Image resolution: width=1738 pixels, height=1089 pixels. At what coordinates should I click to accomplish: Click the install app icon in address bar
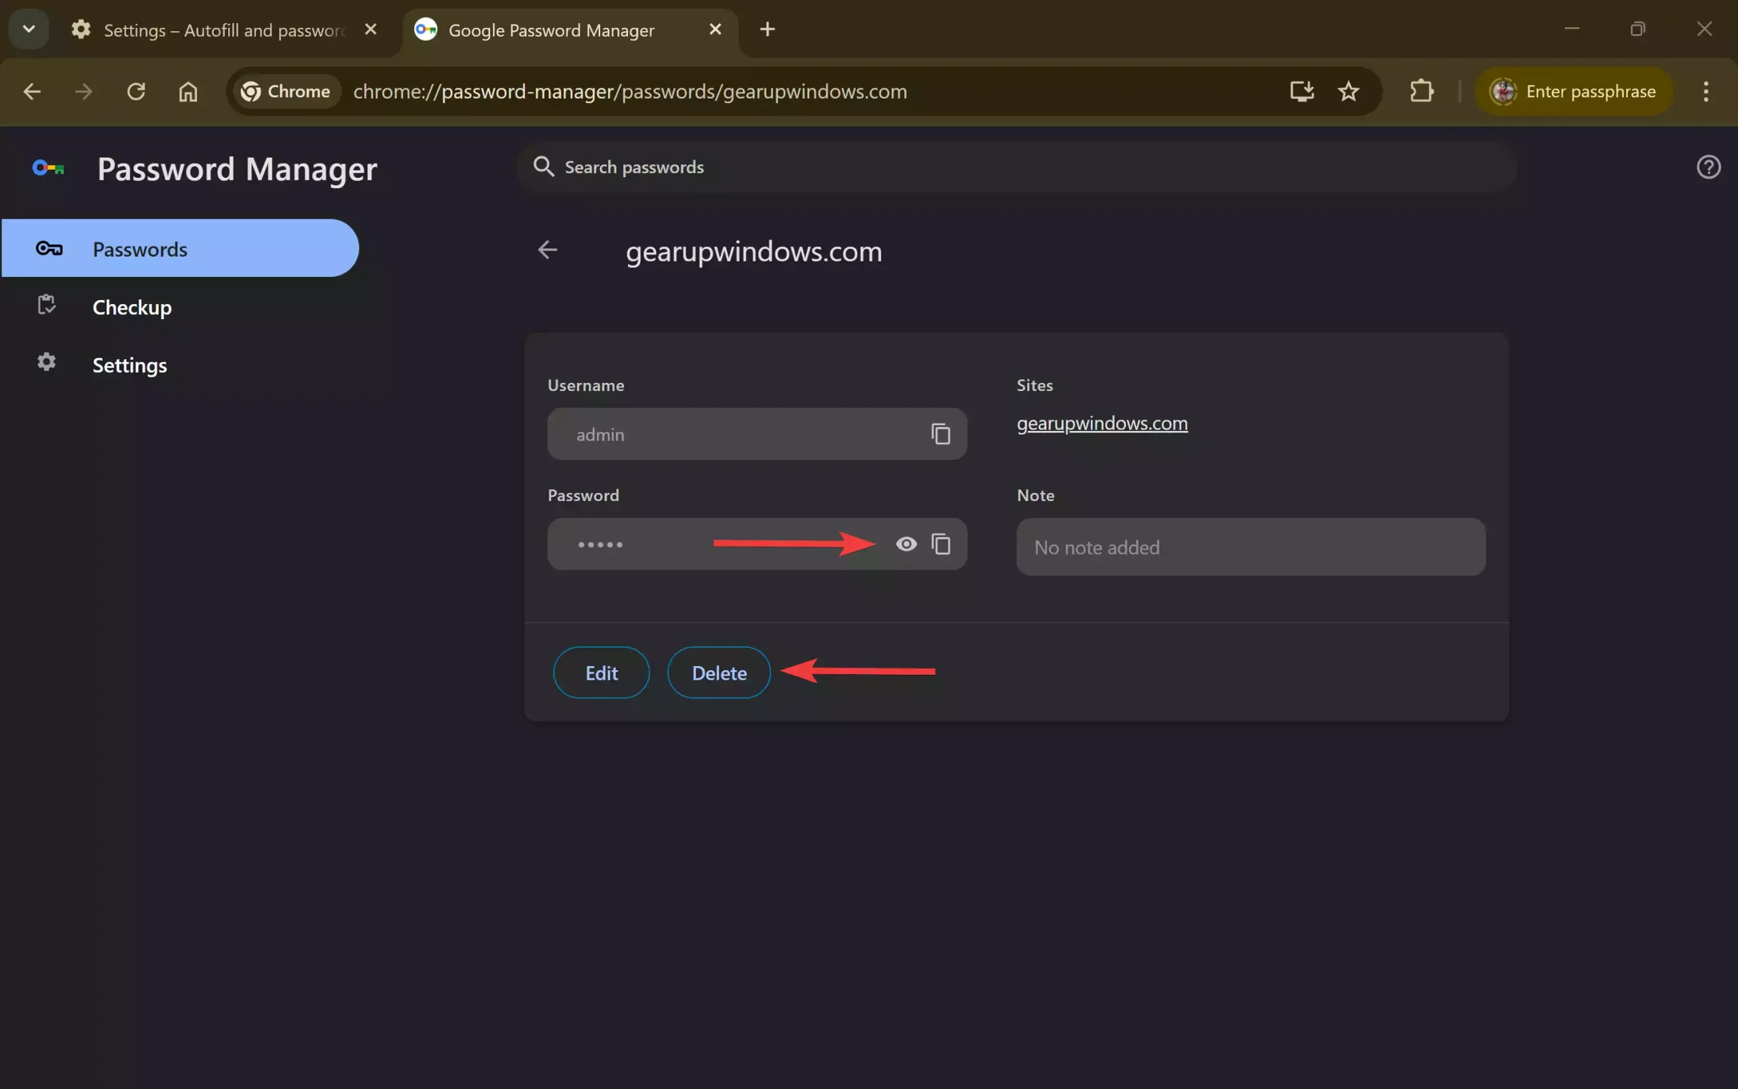click(x=1301, y=92)
